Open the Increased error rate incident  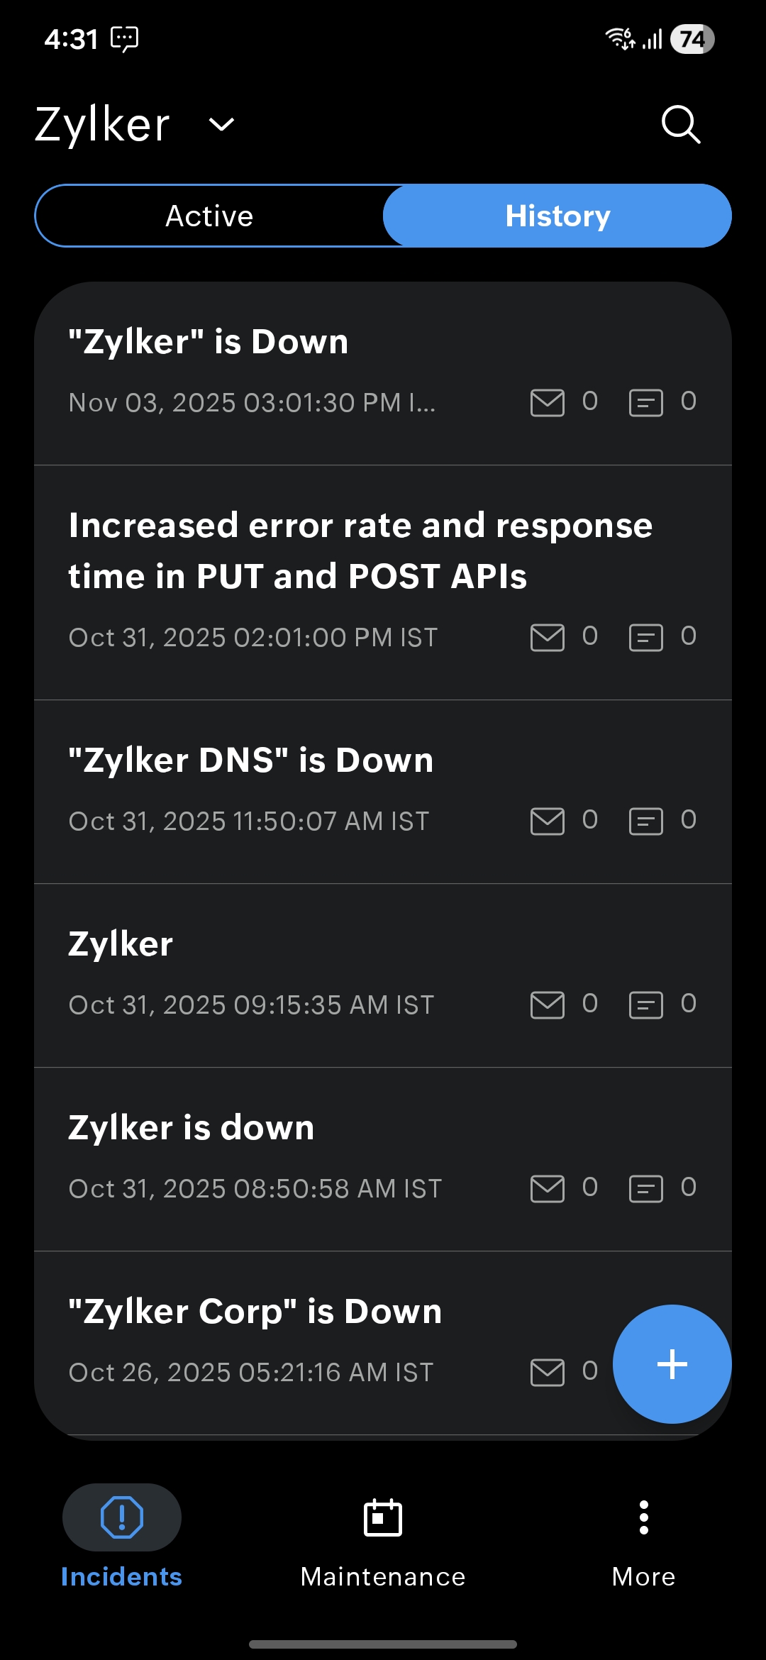pyautogui.click(x=360, y=550)
